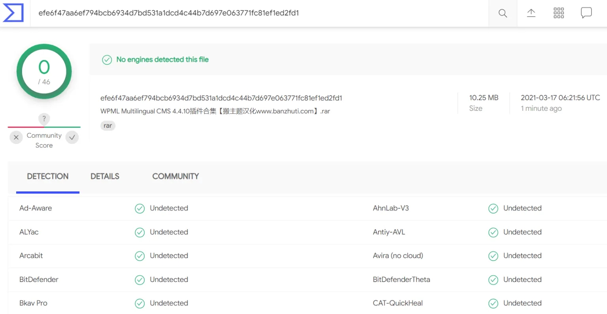Click the rar file tag

[108, 126]
